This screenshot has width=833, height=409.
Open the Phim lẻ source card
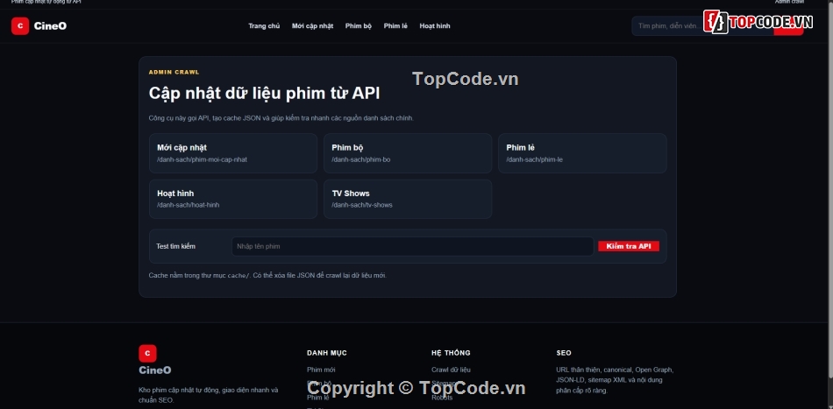click(x=582, y=153)
